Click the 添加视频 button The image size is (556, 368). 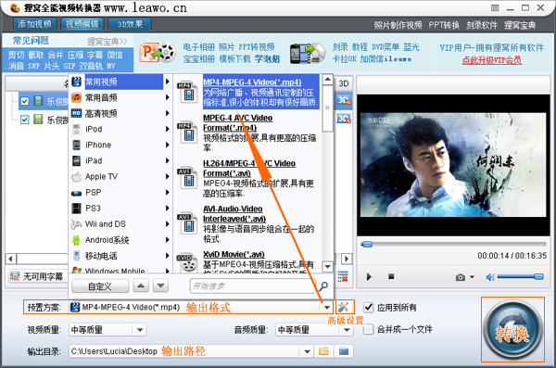click(x=35, y=24)
